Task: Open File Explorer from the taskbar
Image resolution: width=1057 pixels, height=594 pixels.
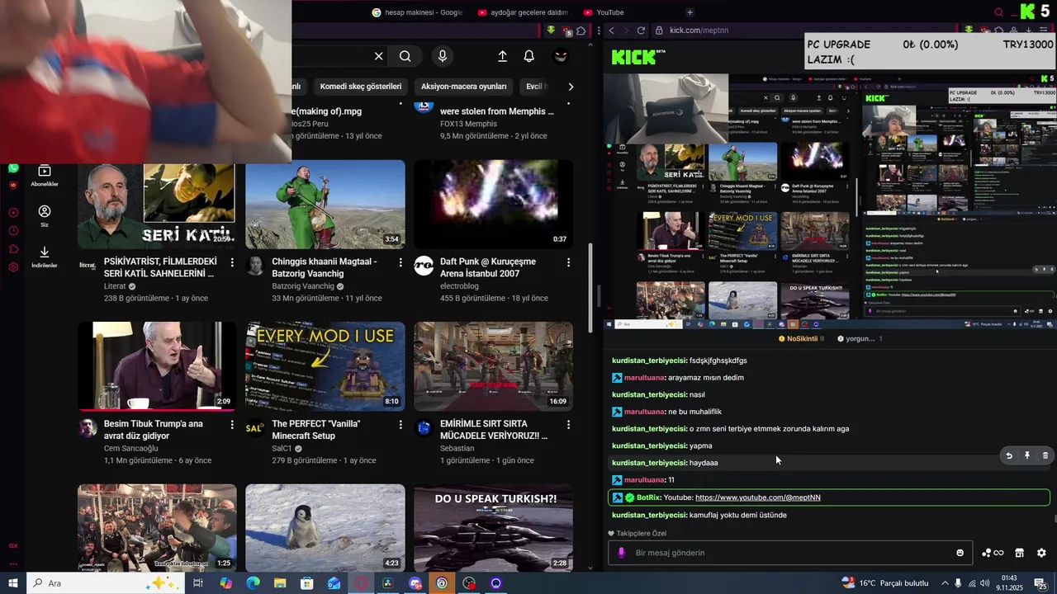Action: pyautogui.click(x=280, y=583)
